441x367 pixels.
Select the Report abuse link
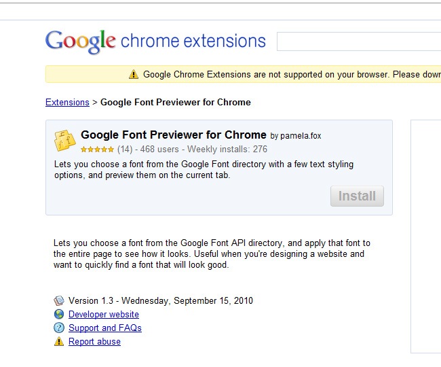94,342
